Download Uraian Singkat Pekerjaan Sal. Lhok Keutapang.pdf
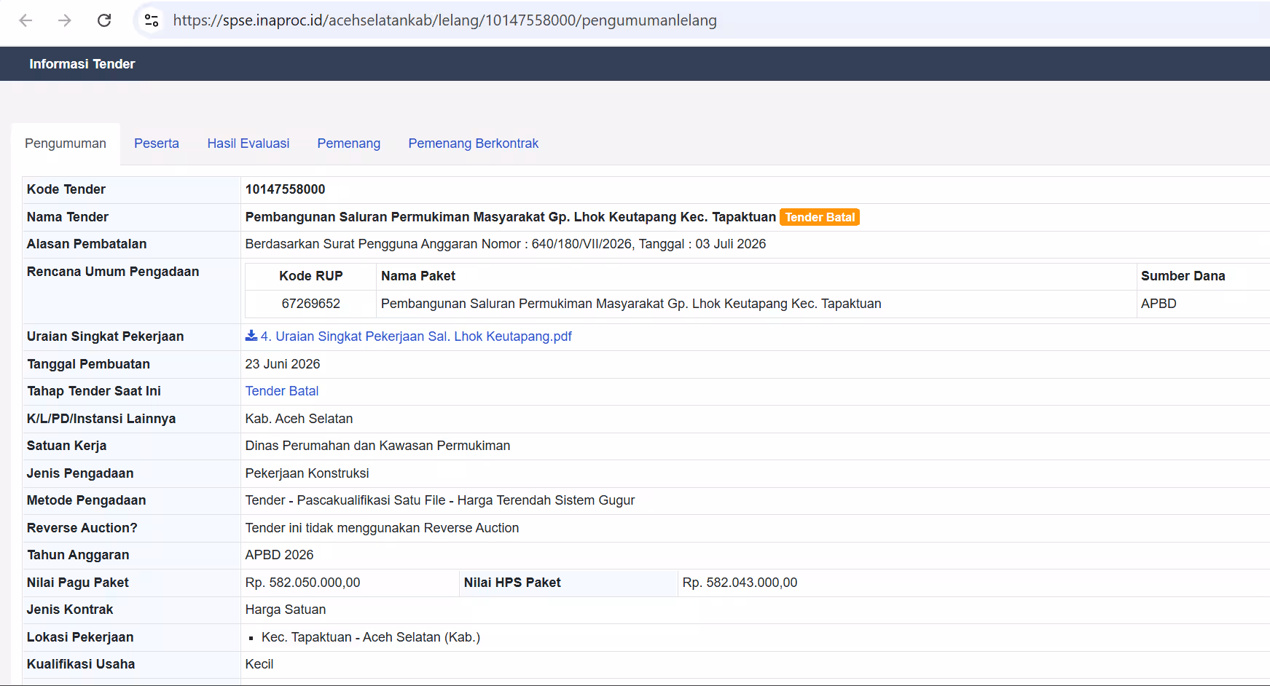 pyautogui.click(x=416, y=336)
